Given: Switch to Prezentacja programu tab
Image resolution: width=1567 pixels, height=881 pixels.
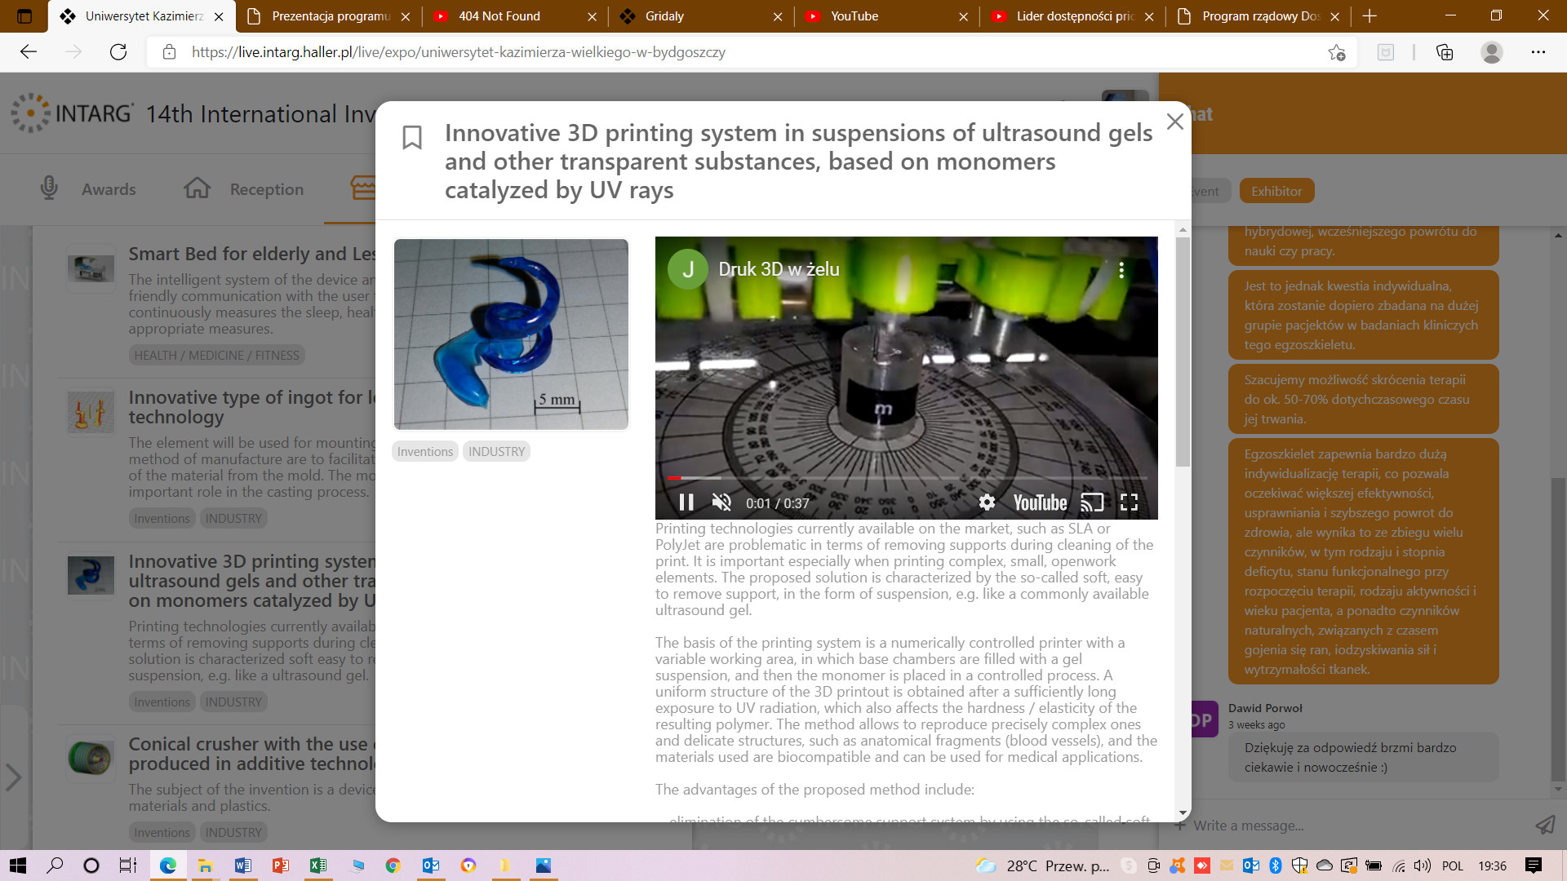Looking at the screenshot, I should (329, 16).
